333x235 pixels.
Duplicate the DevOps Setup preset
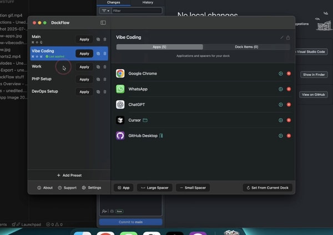click(98, 92)
